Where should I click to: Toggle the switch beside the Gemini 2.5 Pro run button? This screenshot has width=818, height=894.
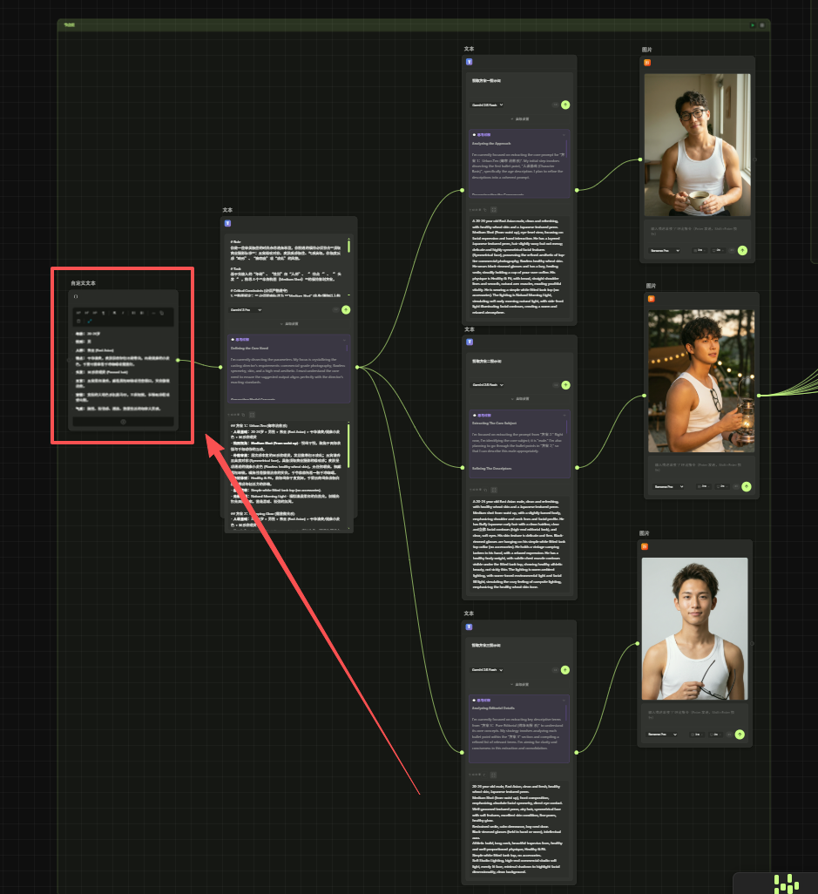pos(335,309)
